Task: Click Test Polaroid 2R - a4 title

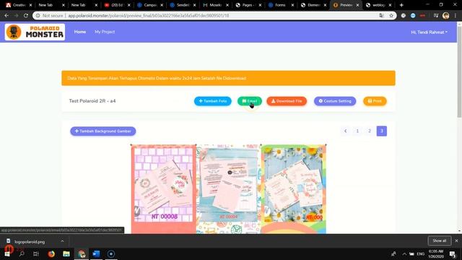Action: pos(92,101)
